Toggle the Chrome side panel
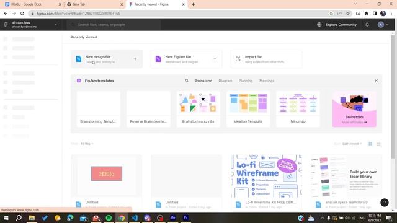This screenshot has height=223, width=397. point(375,14)
